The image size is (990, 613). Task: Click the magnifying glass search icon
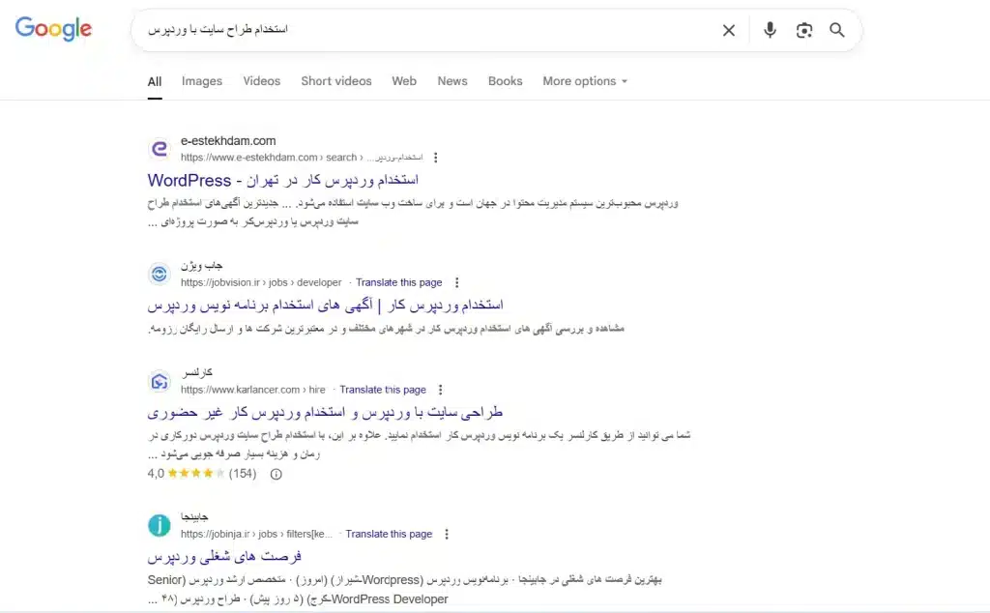(x=837, y=30)
